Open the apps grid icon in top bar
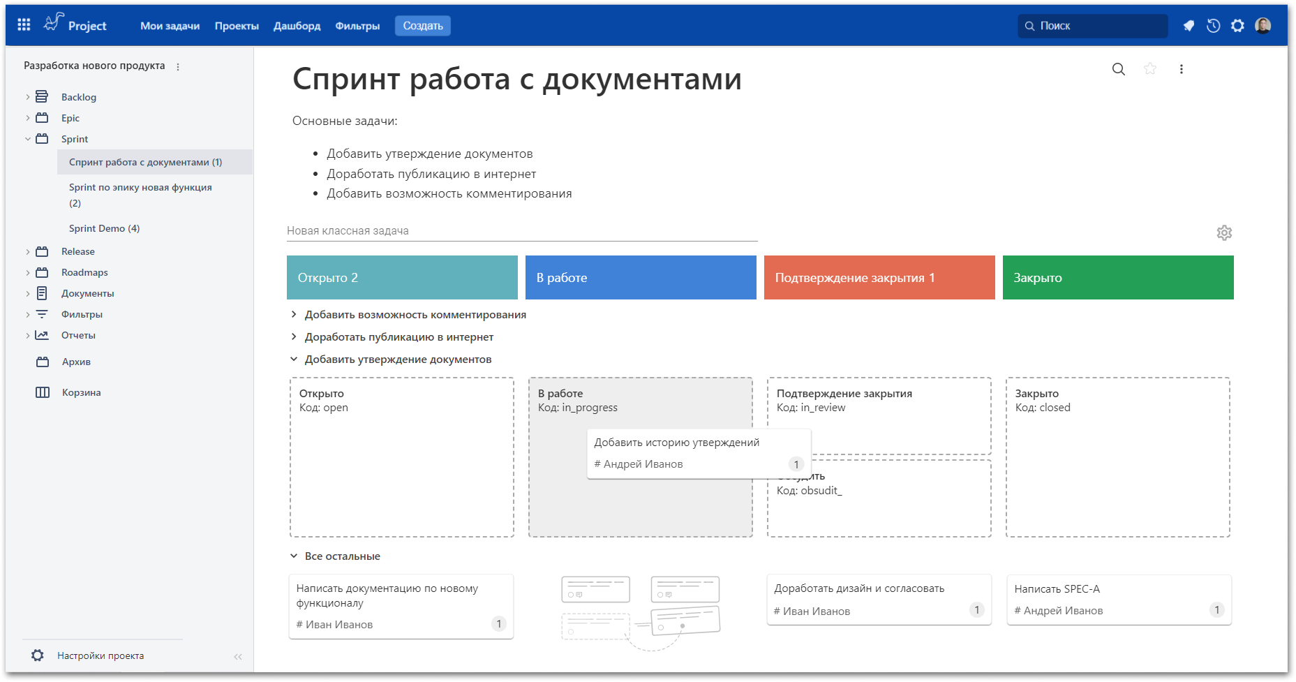The image size is (1296, 682). (23, 24)
